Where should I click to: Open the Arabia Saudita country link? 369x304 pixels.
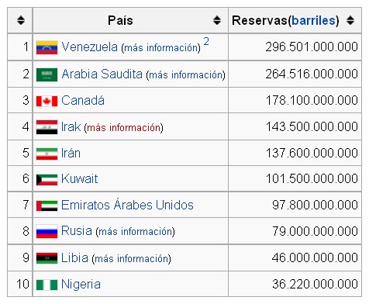[102, 74]
